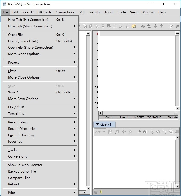Image resolution: width=181 pixels, height=196 pixels.
Task: Click the plus add-row icon in results toolbar
Action: coord(124,132)
